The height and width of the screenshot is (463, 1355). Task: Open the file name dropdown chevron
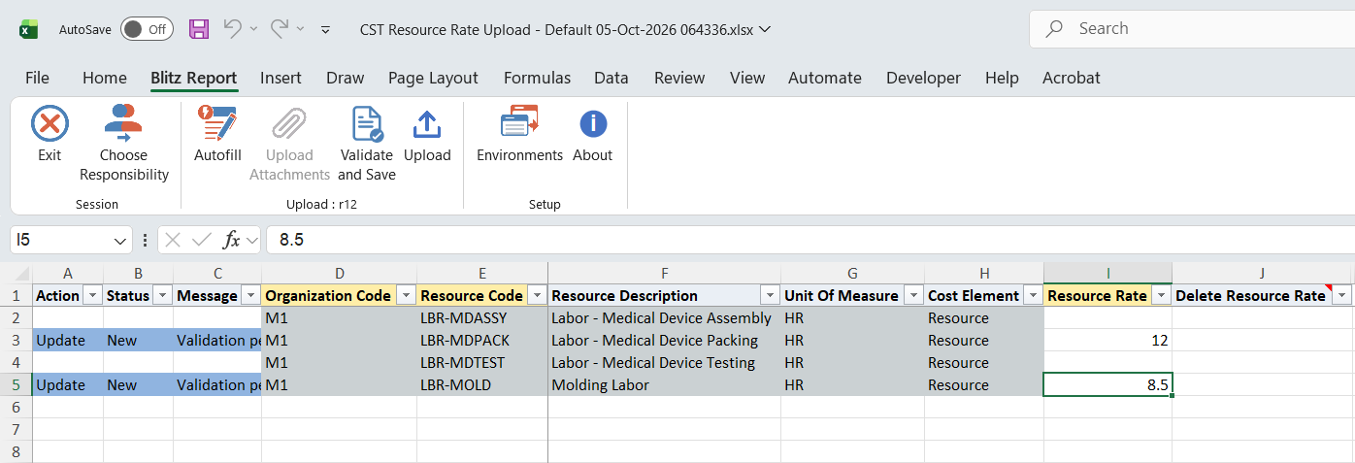(764, 29)
